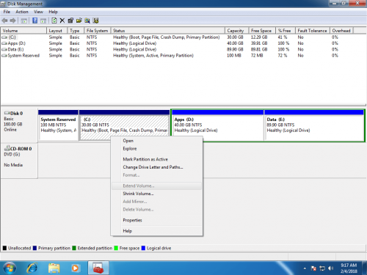Select Shrink Volume in context menu

click(x=156, y=194)
